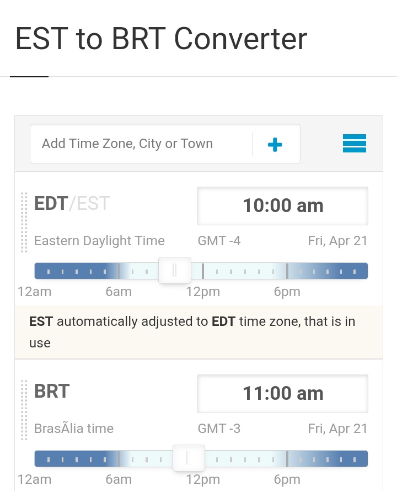The height and width of the screenshot is (491, 397).
Task: Open the Fri, Apr 21 date for BRT
Action: 337,429
